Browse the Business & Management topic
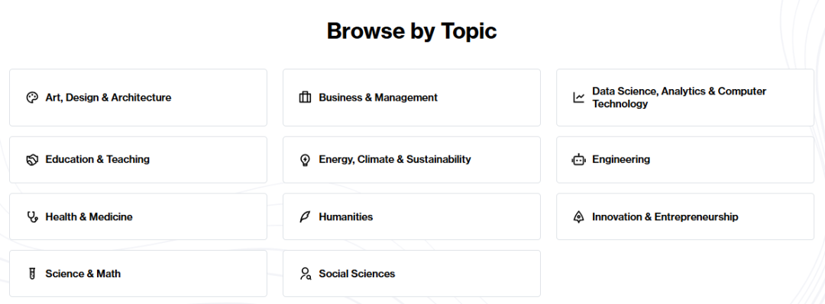This screenshot has width=825, height=304. coord(412,98)
